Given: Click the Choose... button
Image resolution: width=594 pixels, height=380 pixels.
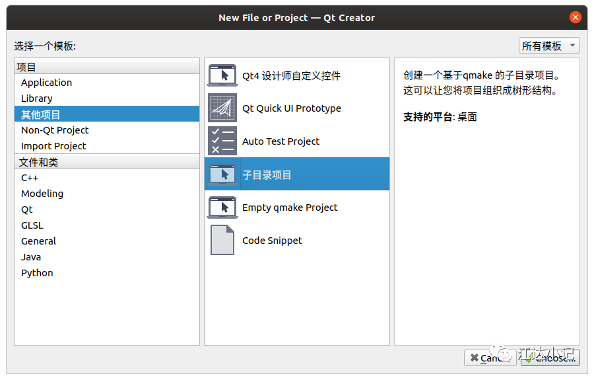Looking at the screenshot, I should 550,358.
